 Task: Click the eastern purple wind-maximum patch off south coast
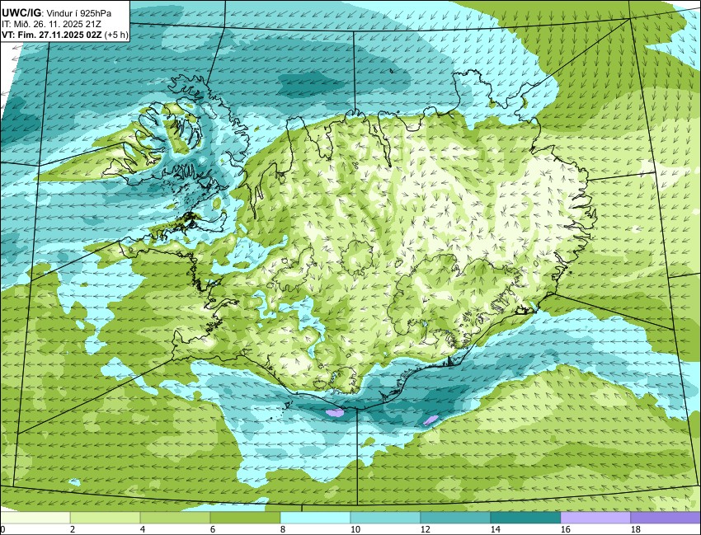pos(431,420)
